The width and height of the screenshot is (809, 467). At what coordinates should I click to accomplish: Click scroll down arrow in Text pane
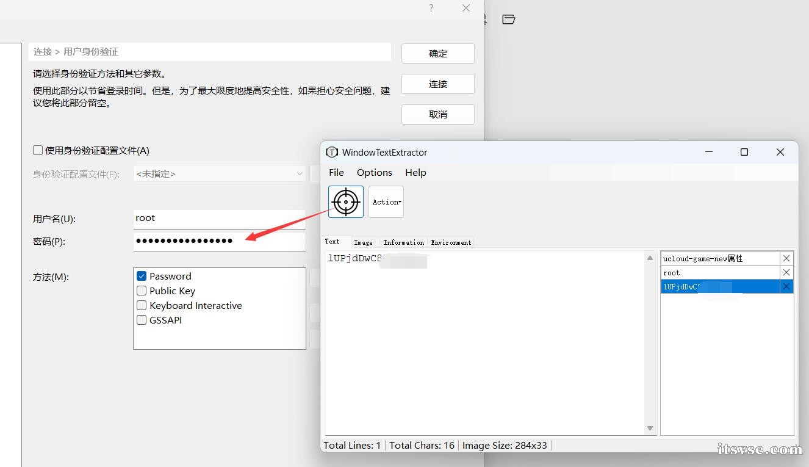(650, 428)
